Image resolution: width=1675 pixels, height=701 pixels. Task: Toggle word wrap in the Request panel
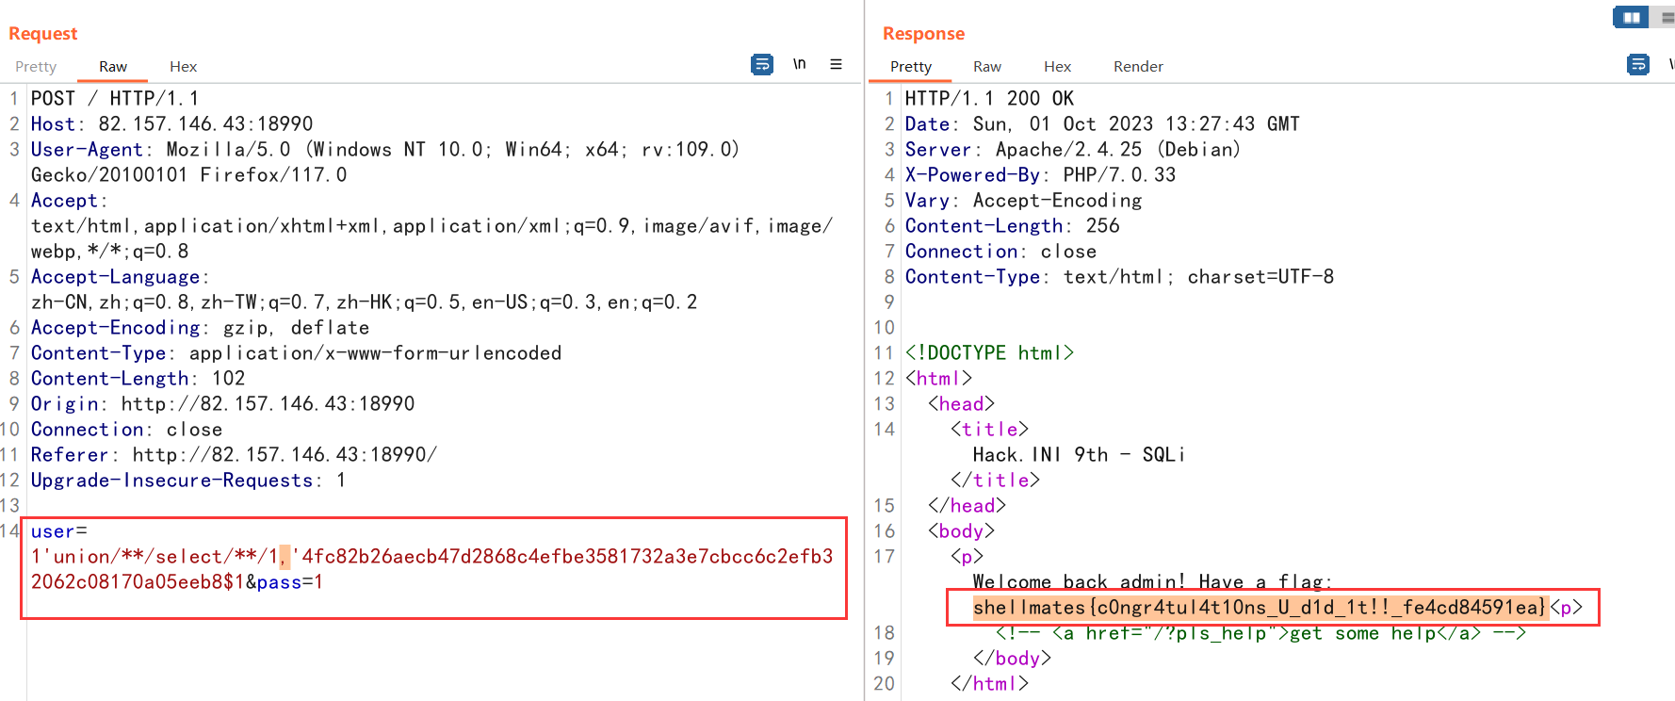pyautogui.click(x=762, y=64)
